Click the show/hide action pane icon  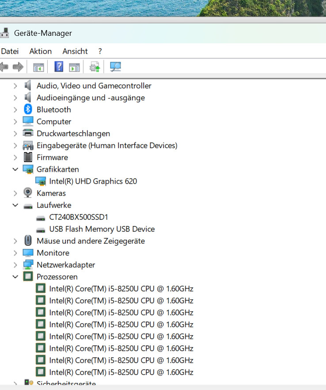(75, 67)
